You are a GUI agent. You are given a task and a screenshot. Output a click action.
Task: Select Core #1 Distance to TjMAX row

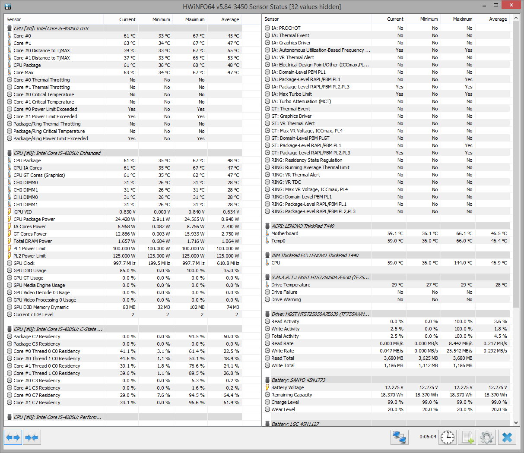pyautogui.click(x=123, y=58)
